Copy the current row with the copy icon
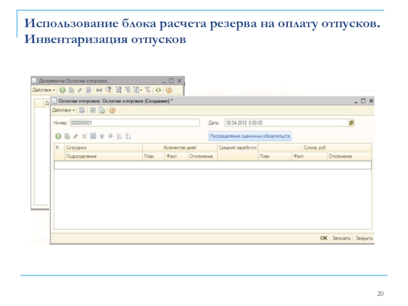 pyautogui.click(x=68, y=136)
